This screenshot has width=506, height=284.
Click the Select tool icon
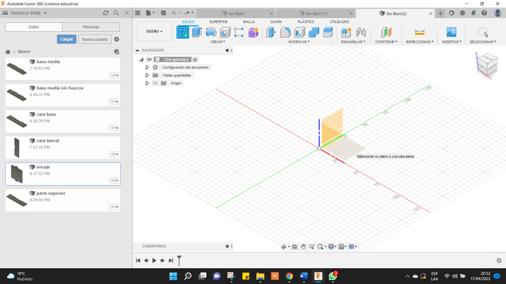[x=483, y=33]
